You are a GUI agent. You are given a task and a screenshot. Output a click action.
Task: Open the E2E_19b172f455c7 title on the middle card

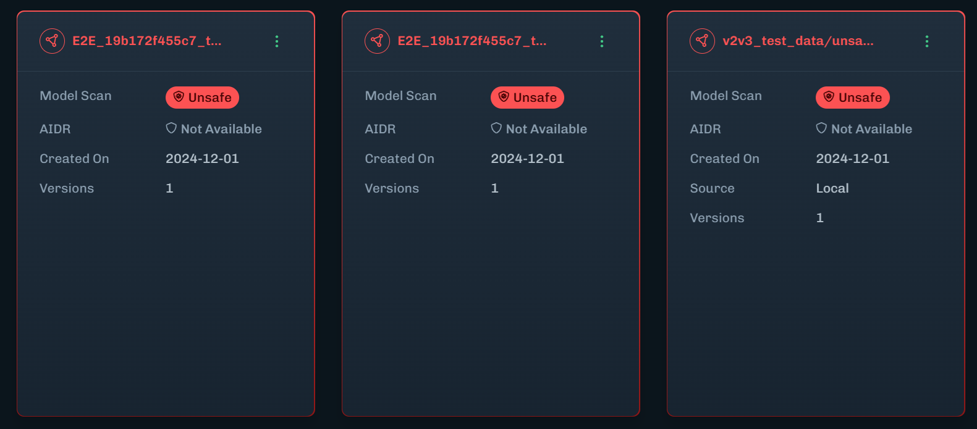[x=472, y=41]
